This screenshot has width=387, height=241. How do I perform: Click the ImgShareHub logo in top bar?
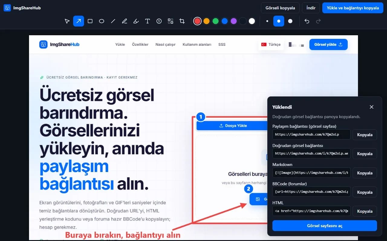[x=22, y=8]
